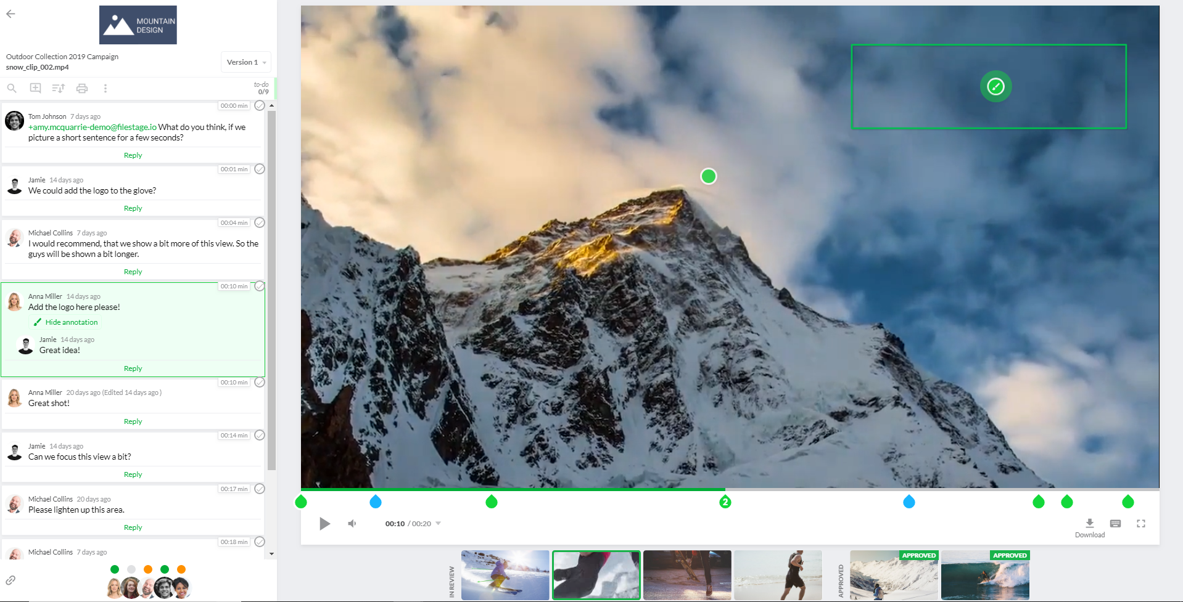Image resolution: width=1183 pixels, height=602 pixels.
Task: Go back using the back arrow
Action: click(10, 14)
